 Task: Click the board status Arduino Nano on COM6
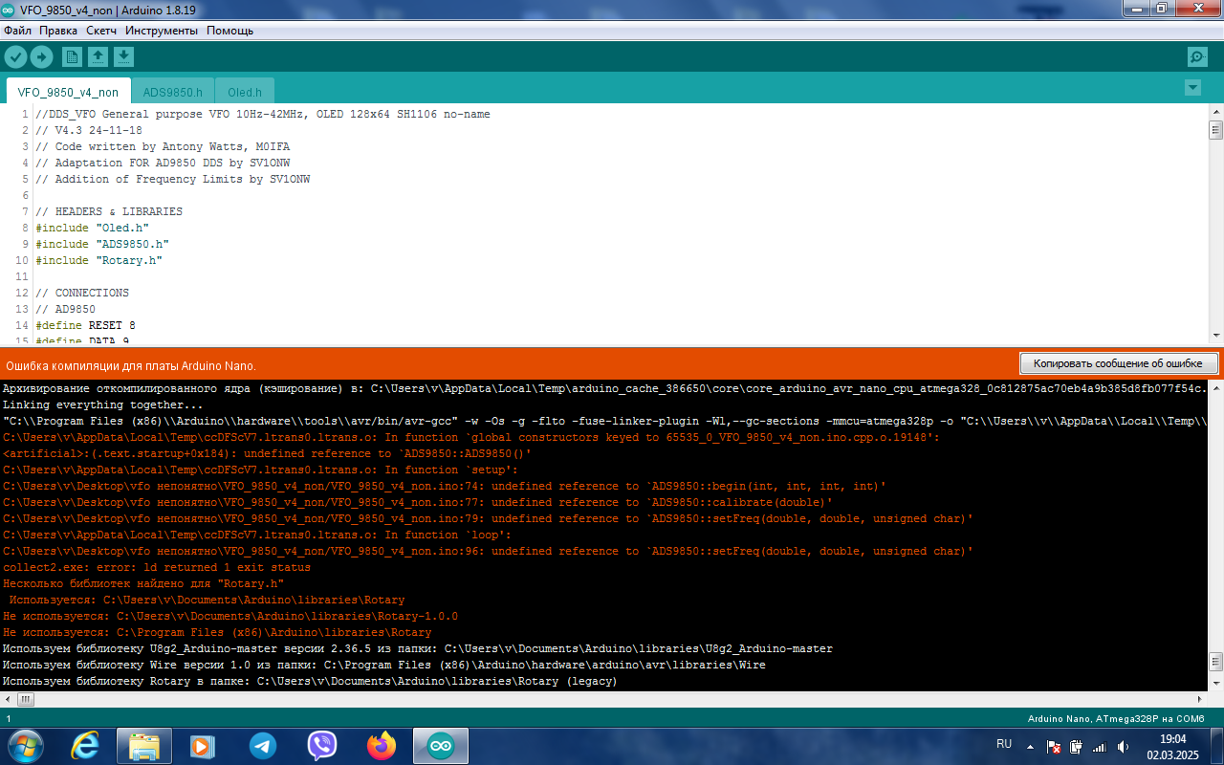(x=1115, y=718)
